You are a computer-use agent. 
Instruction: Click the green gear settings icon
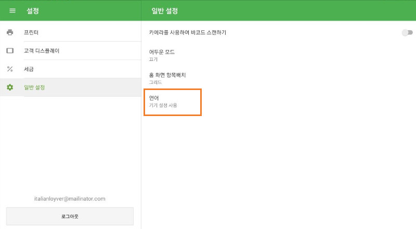10,87
